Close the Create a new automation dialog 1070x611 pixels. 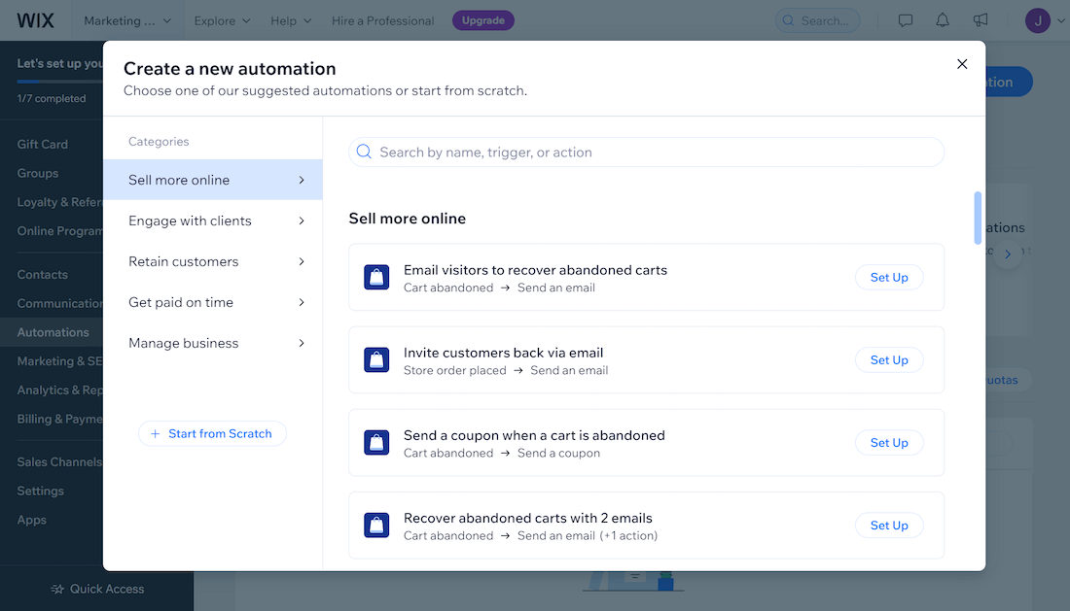pyautogui.click(x=962, y=64)
